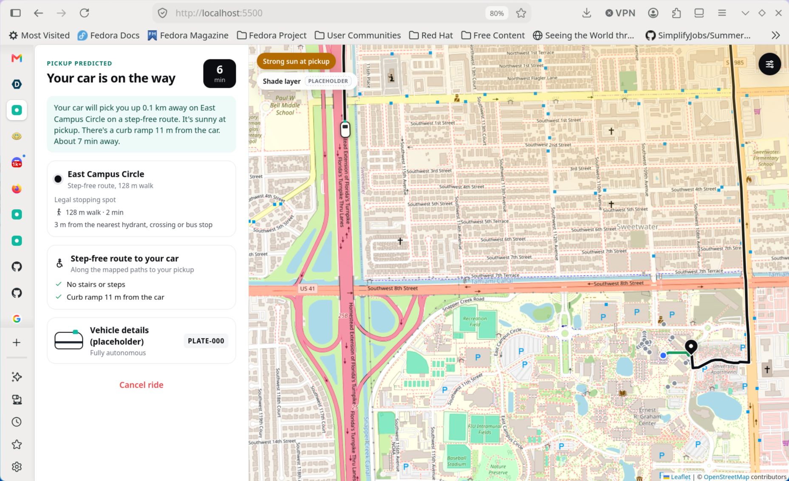Screen dimensions: 789x481
Task: Open the OpenStreetMap attribution link
Action: (726, 477)
